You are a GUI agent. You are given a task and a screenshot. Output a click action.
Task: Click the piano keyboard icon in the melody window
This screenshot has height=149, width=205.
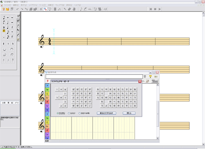[x=156, y=76]
